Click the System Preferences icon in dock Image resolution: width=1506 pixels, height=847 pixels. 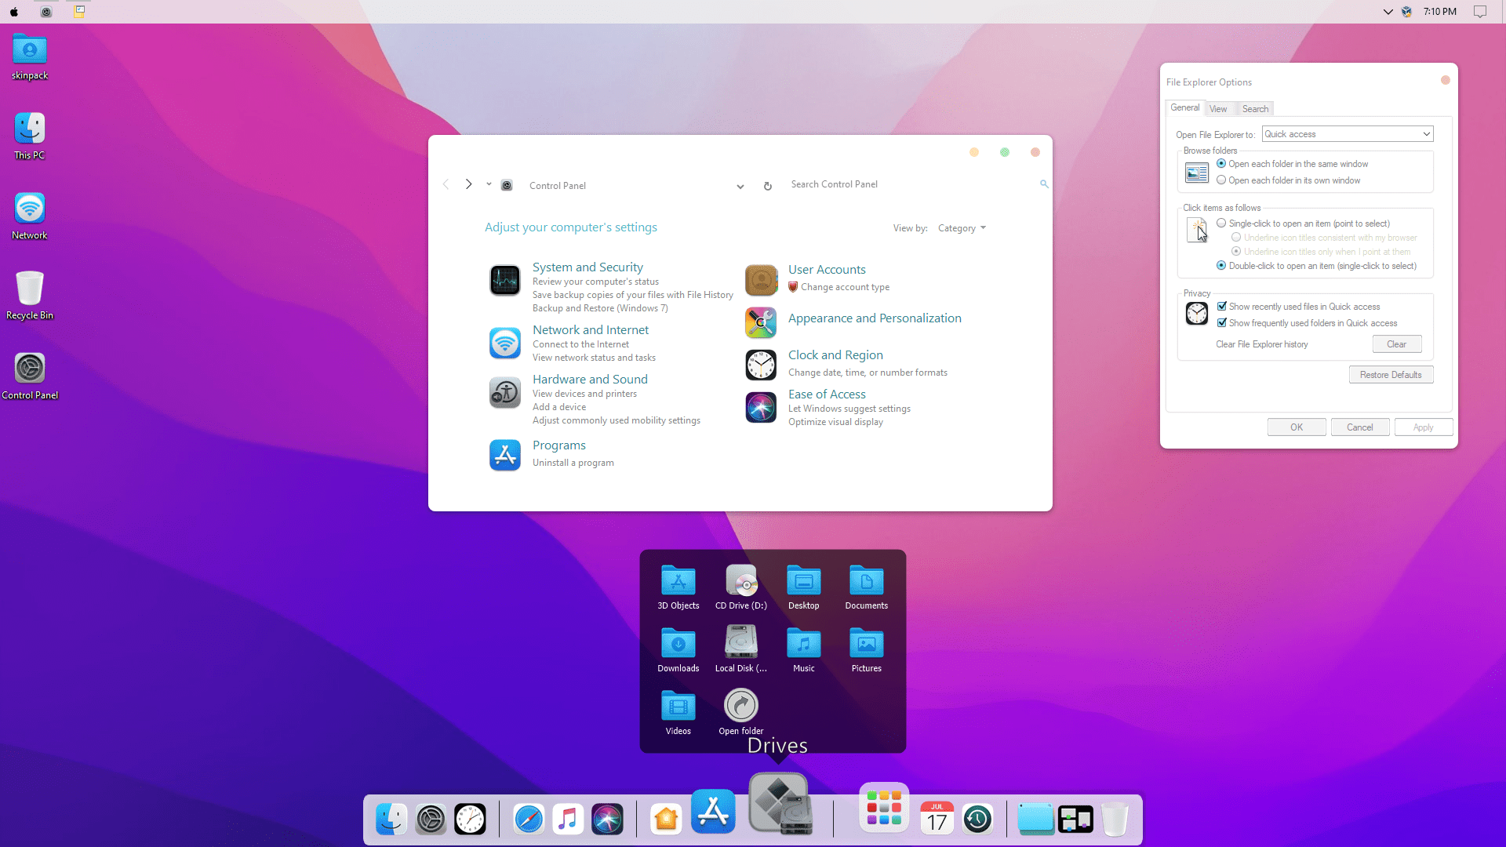click(x=431, y=818)
